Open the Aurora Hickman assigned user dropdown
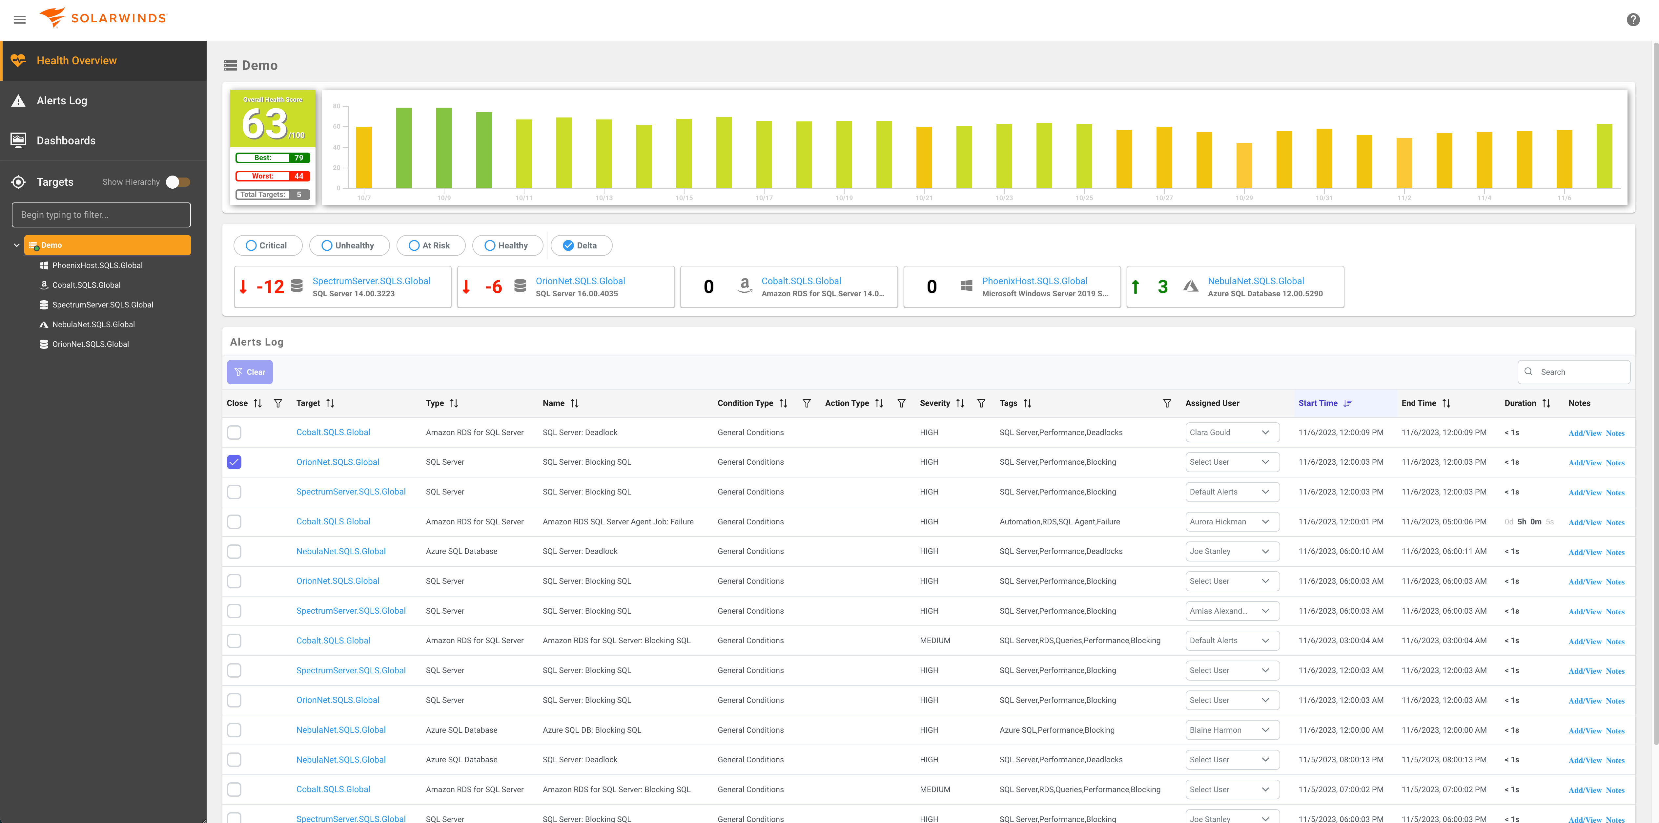The height and width of the screenshot is (823, 1659). point(1231,522)
